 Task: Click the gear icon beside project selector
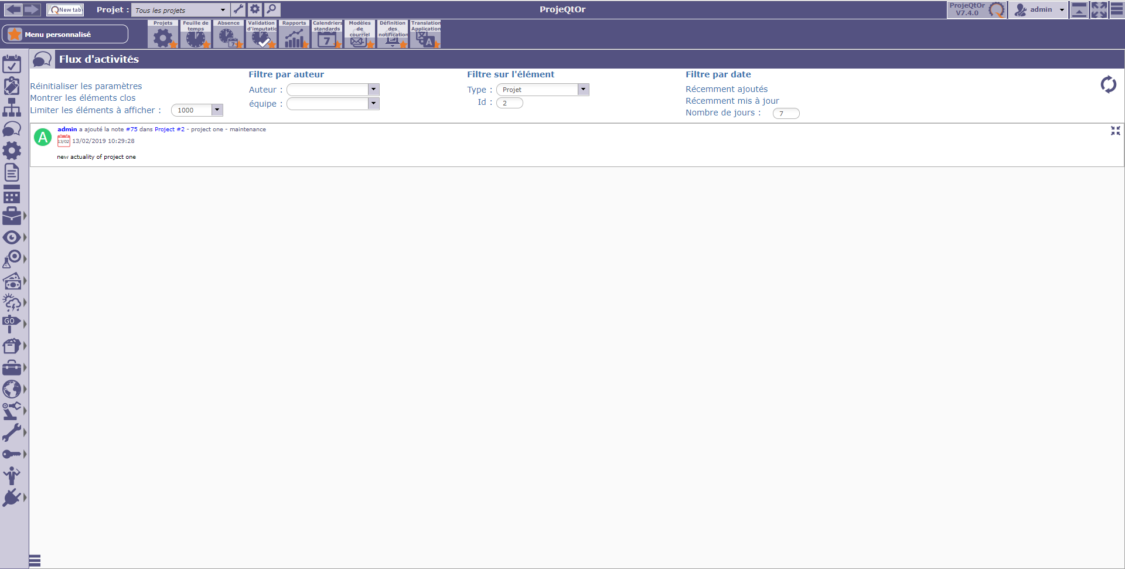(255, 9)
